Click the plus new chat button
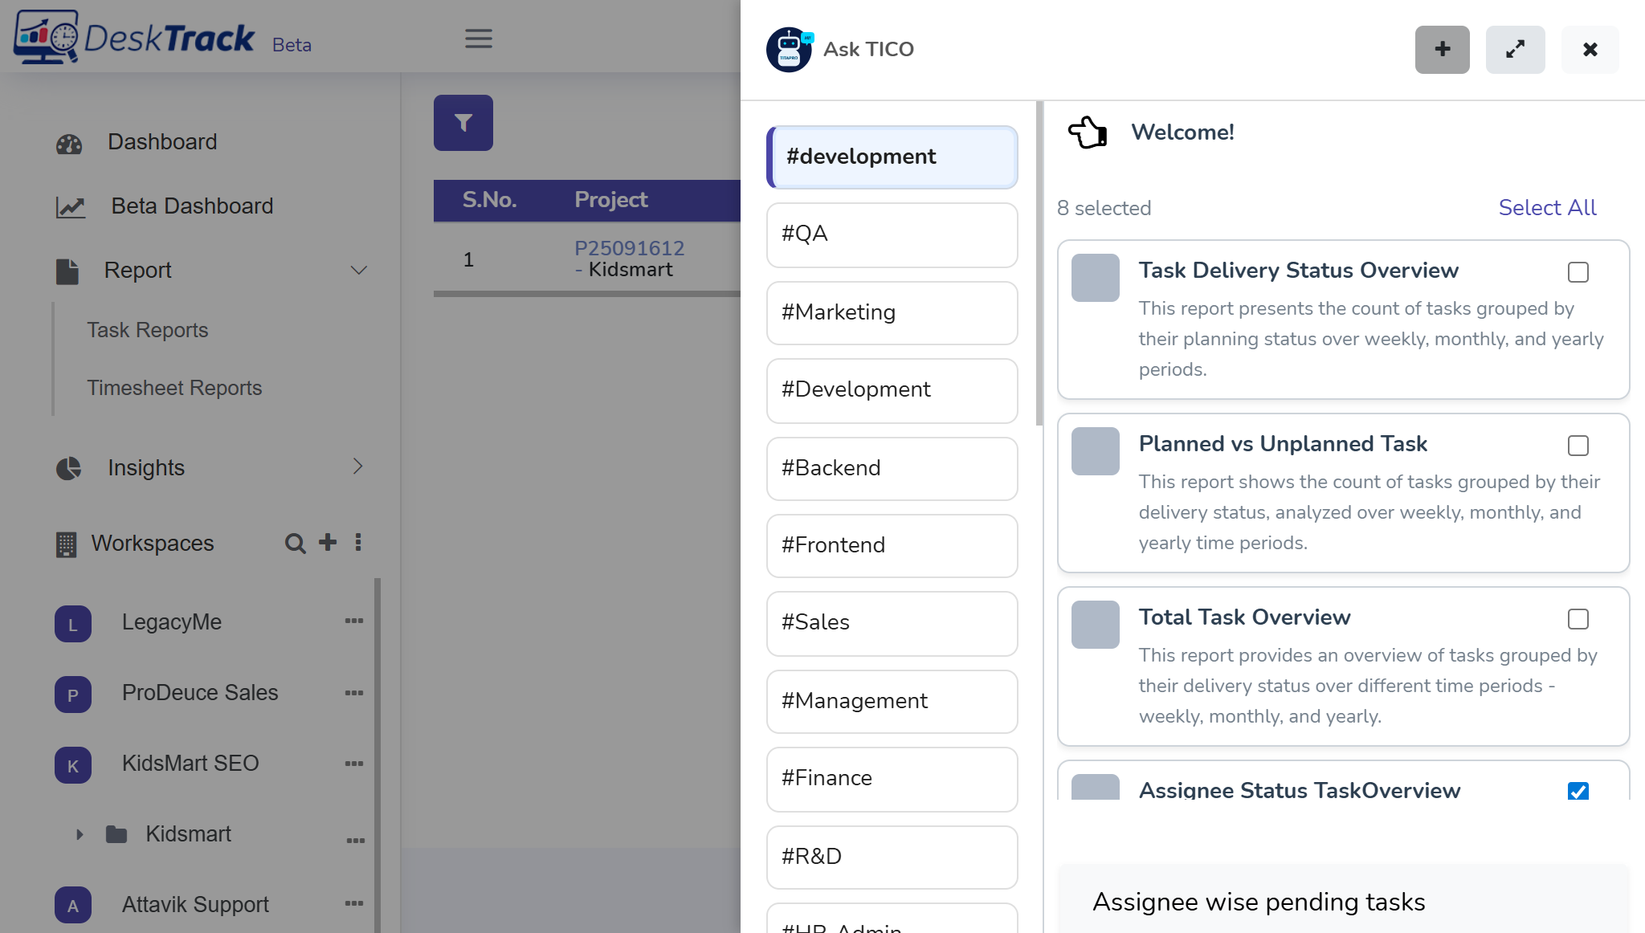1645x933 pixels. click(x=1442, y=50)
